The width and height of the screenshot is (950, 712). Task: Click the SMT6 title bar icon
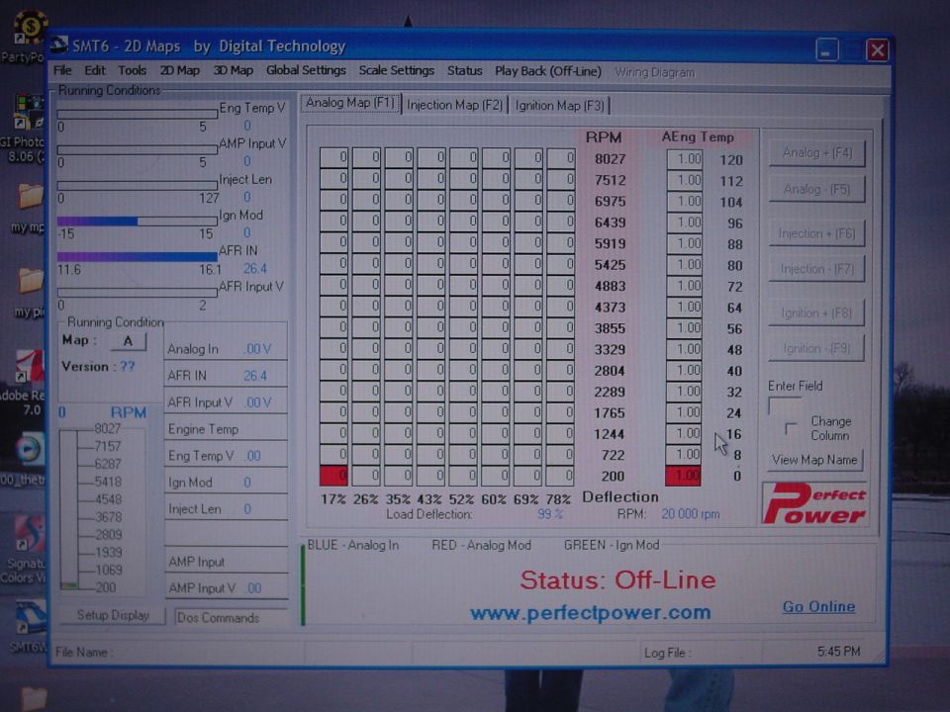click(x=58, y=44)
